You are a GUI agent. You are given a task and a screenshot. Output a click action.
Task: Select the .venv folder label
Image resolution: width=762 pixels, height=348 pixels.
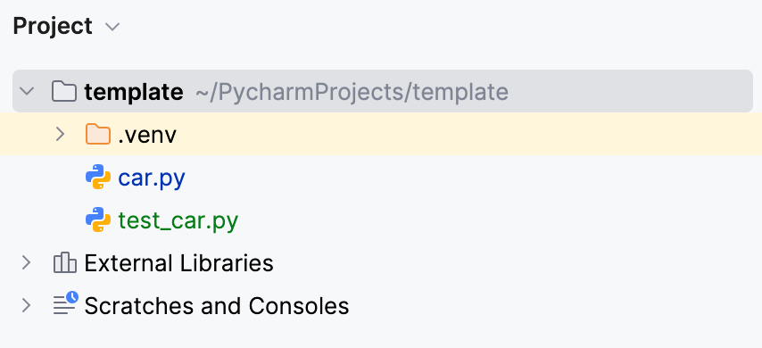(147, 135)
